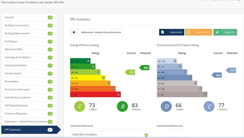This screenshot has width=244, height=138.
Task: Click green check icon beside Renewables
Action: [50, 82]
